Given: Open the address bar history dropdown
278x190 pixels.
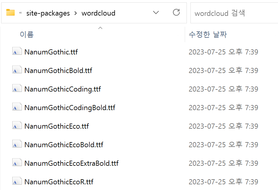Looking at the screenshot, I should point(156,13).
